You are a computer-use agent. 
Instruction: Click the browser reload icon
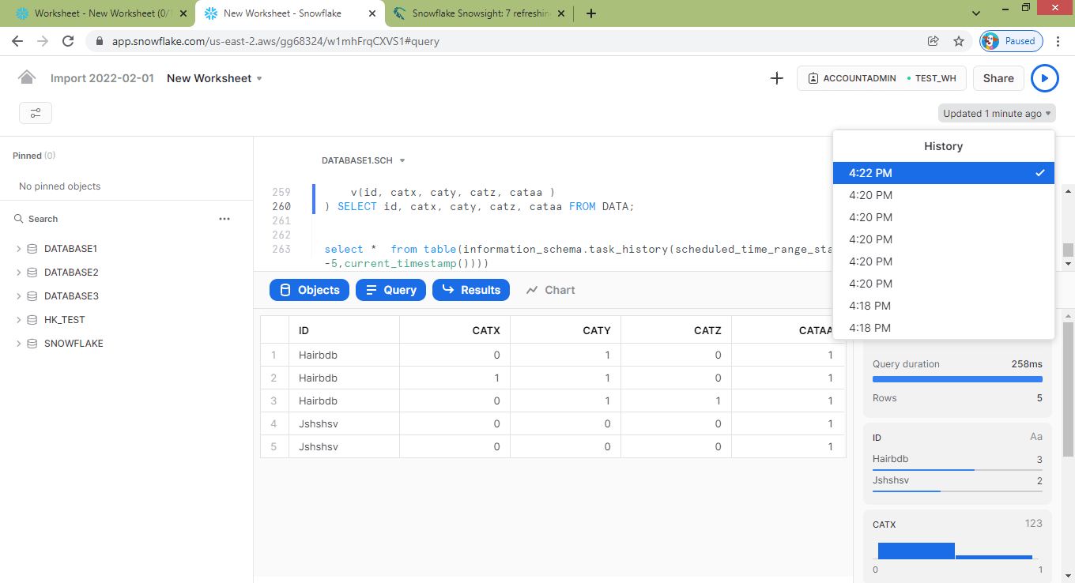68,41
